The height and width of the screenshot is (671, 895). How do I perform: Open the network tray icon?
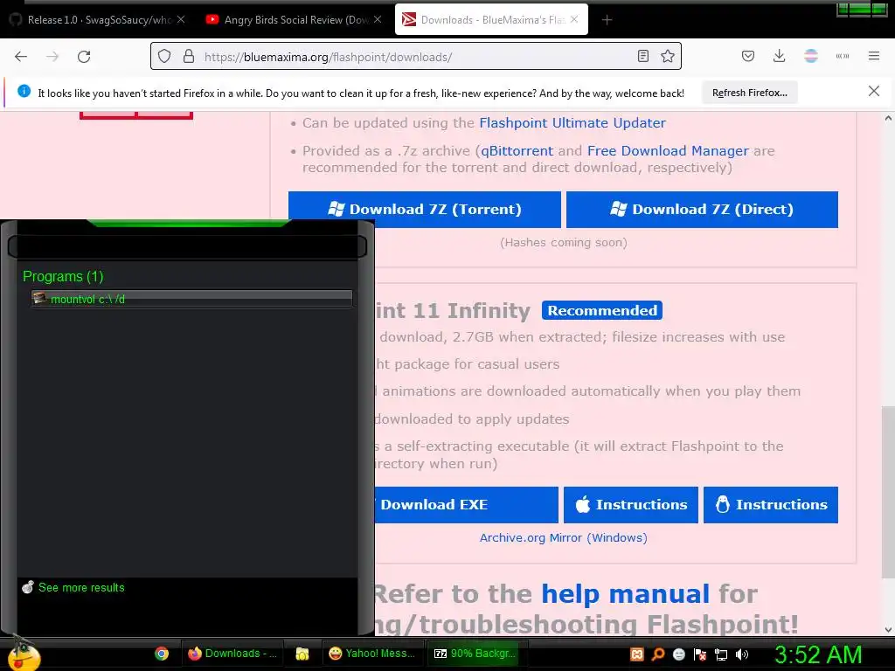(721, 654)
